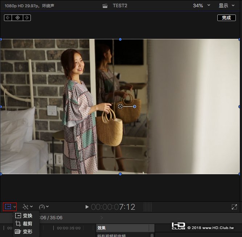Open the 34% zoom dropdown
This screenshot has width=242, height=237.
click(x=201, y=5)
